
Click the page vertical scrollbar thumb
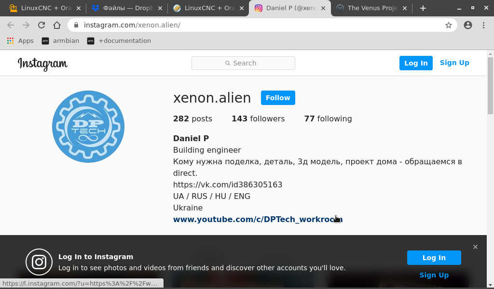pyautogui.click(x=490, y=86)
